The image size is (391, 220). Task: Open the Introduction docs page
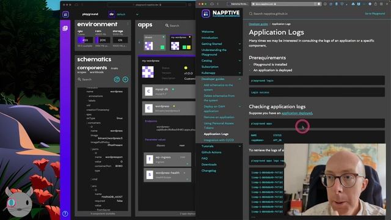[210, 38]
